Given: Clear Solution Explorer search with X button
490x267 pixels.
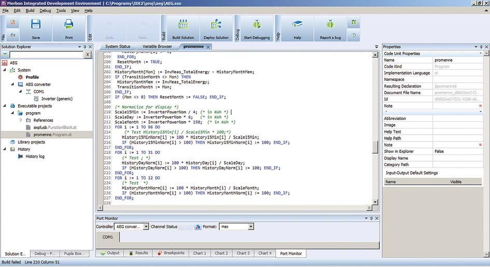Looking at the screenshot, I should click(x=88, y=54).
